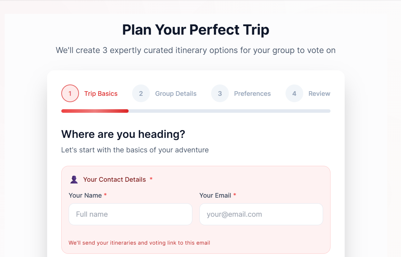Click the gray unfilled part of progress bar
This screenshot has height=257, width=401.
(x=229, y=111)
